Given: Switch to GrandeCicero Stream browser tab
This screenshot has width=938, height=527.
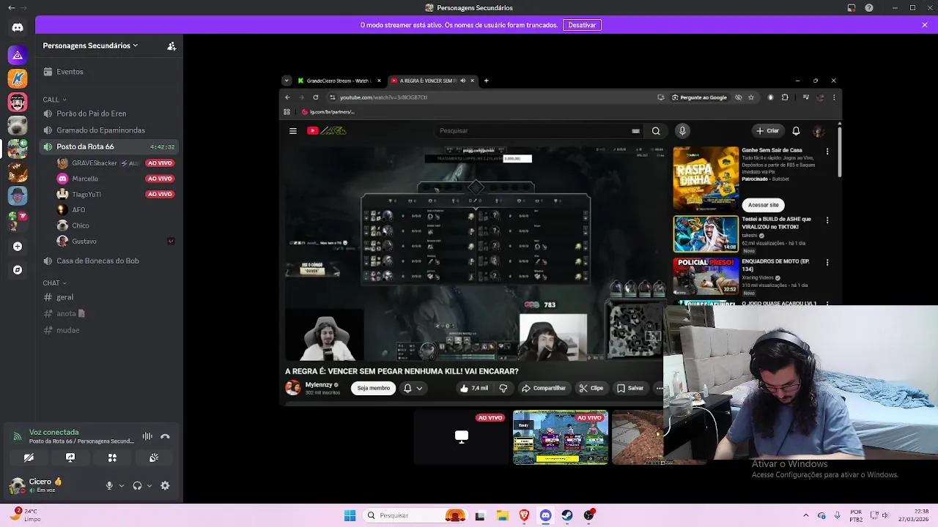Looking at the screenshot, I should (339, 81).
